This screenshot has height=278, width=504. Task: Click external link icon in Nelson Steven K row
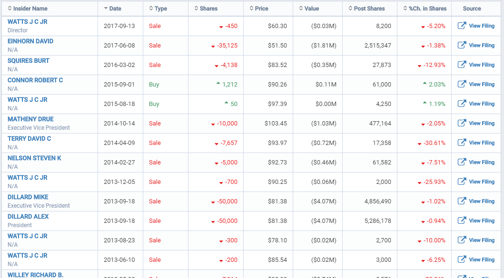pos(461,162)
